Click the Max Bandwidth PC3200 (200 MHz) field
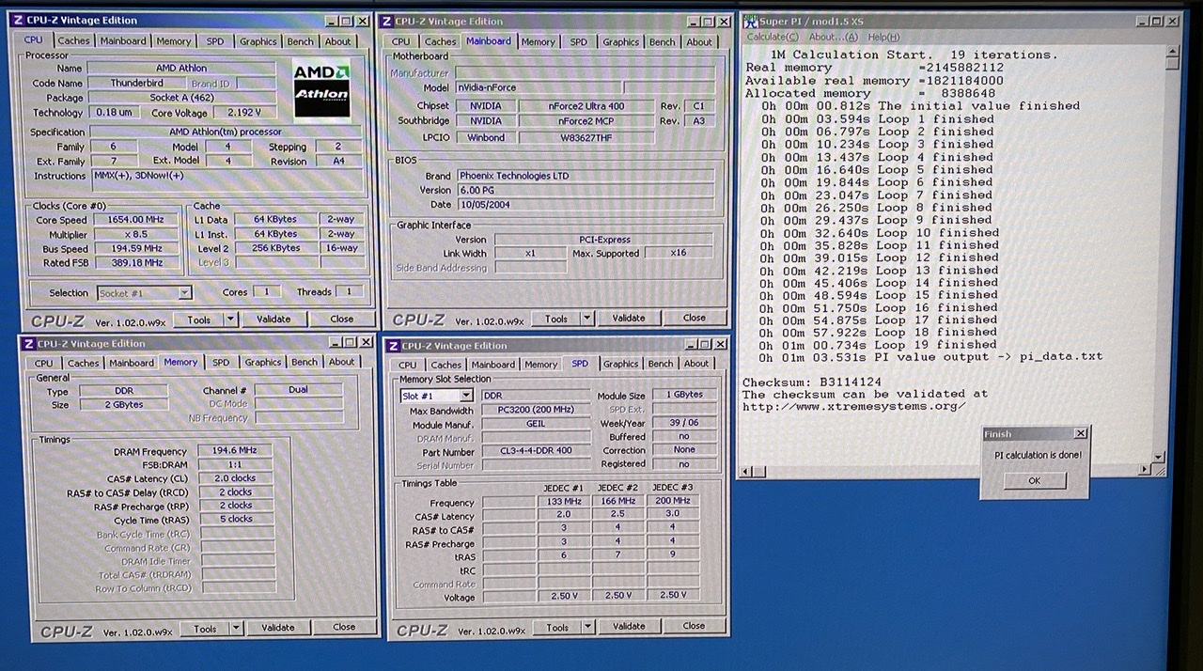This screenshot has height=671, width=1203. (x=536, y=411)
